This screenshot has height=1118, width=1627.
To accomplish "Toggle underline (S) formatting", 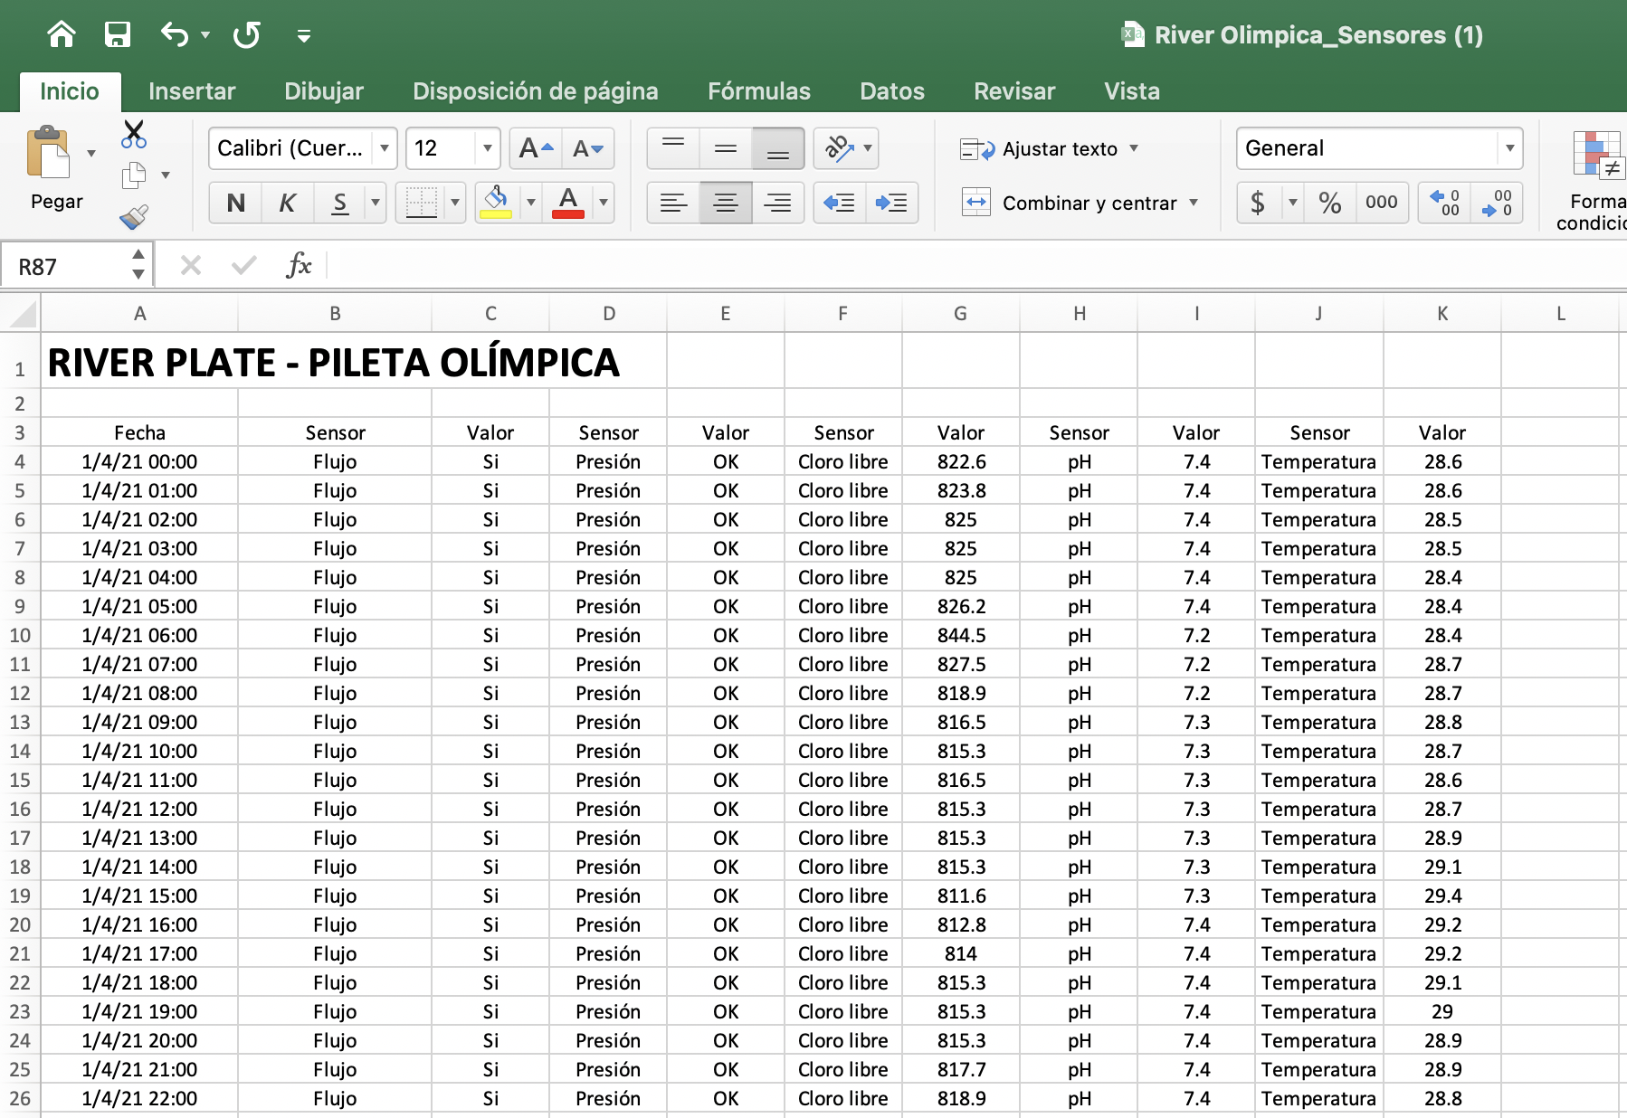I will coord(340,203).
